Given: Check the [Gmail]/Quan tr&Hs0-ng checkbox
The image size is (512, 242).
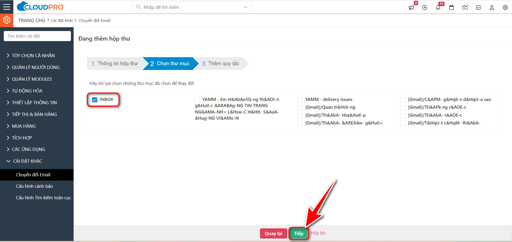Looking at the screenshot, I should 300,107.
